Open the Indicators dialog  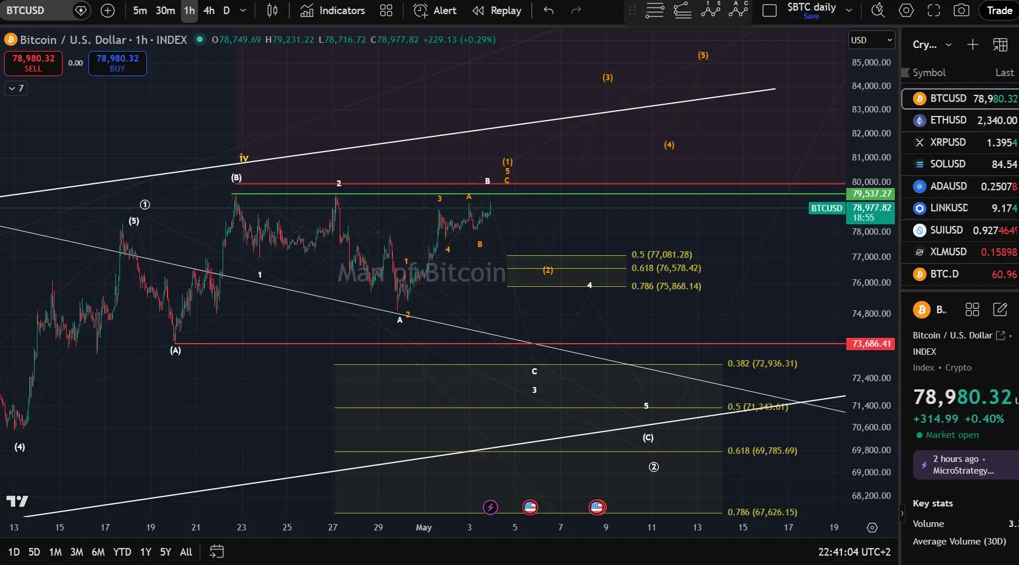[x=332, y=11]
